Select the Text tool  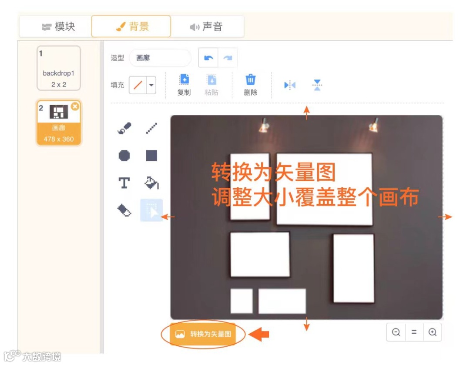(124, 183)
